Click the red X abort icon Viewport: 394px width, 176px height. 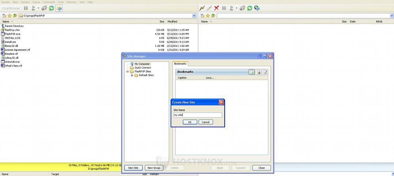pos(217,8)
